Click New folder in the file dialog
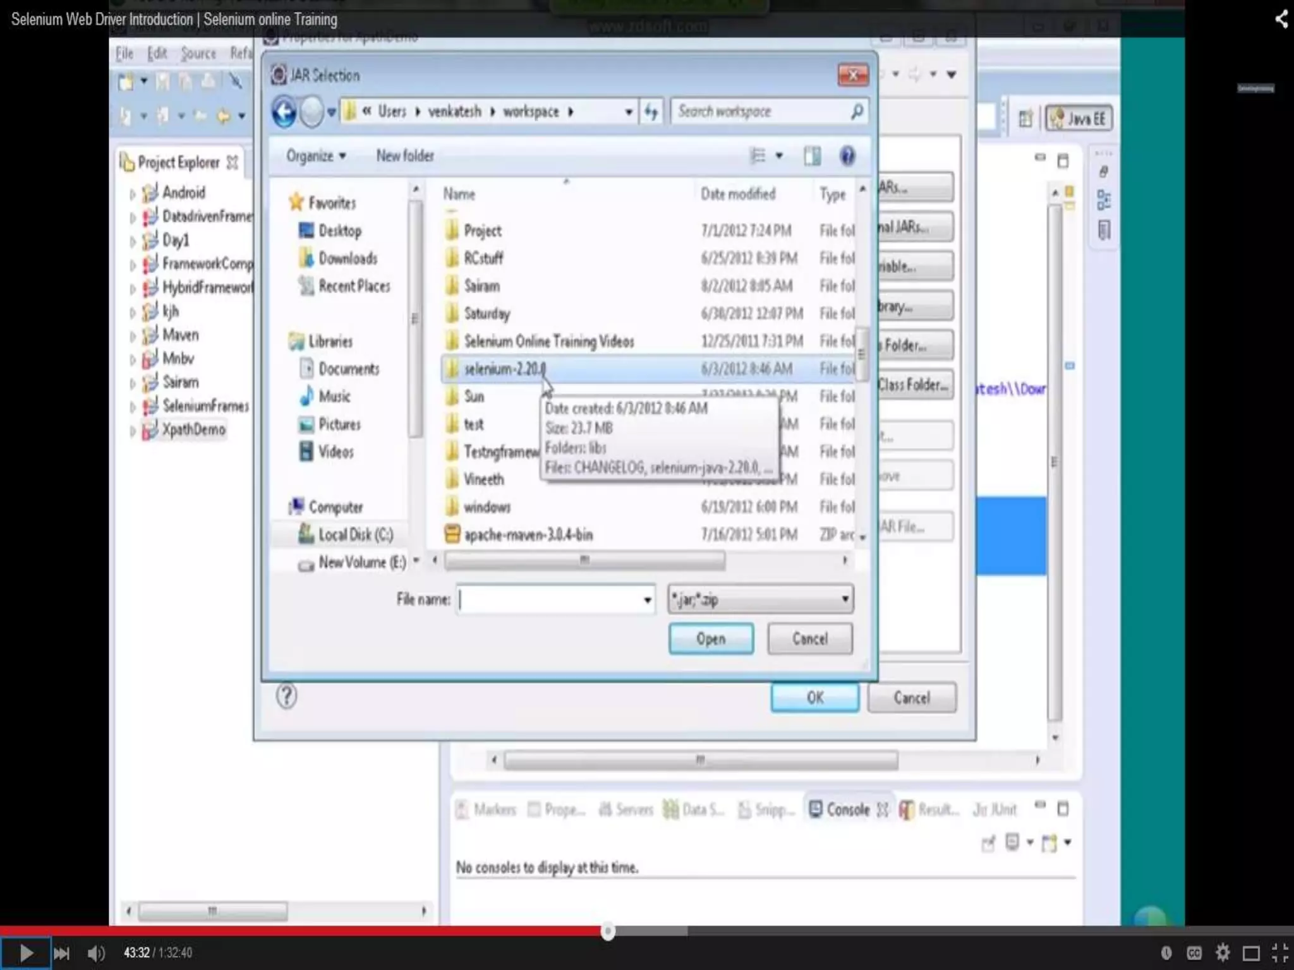This screenshot has width=1294, height=970. (x=404, y=156)
